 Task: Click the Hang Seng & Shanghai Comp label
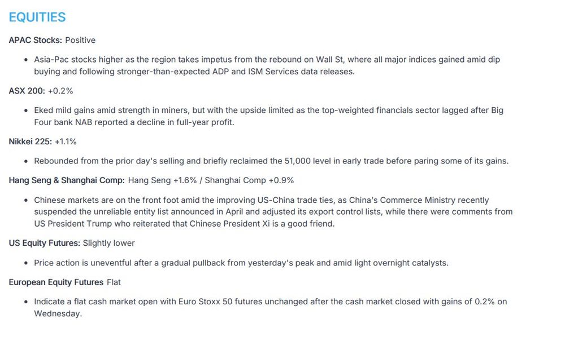click(66, 180)
